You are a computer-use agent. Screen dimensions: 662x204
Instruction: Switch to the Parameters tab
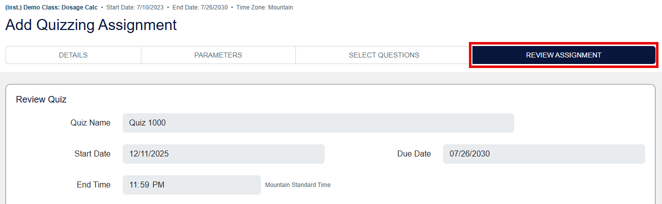point(218,55)
